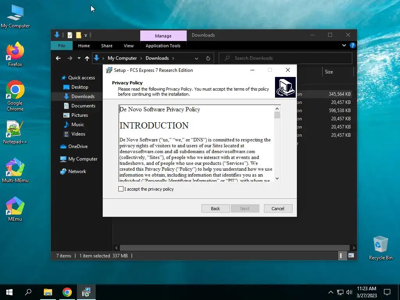
Task: Click the Setup installer icon in the title bar
Action: click(109, 70)
